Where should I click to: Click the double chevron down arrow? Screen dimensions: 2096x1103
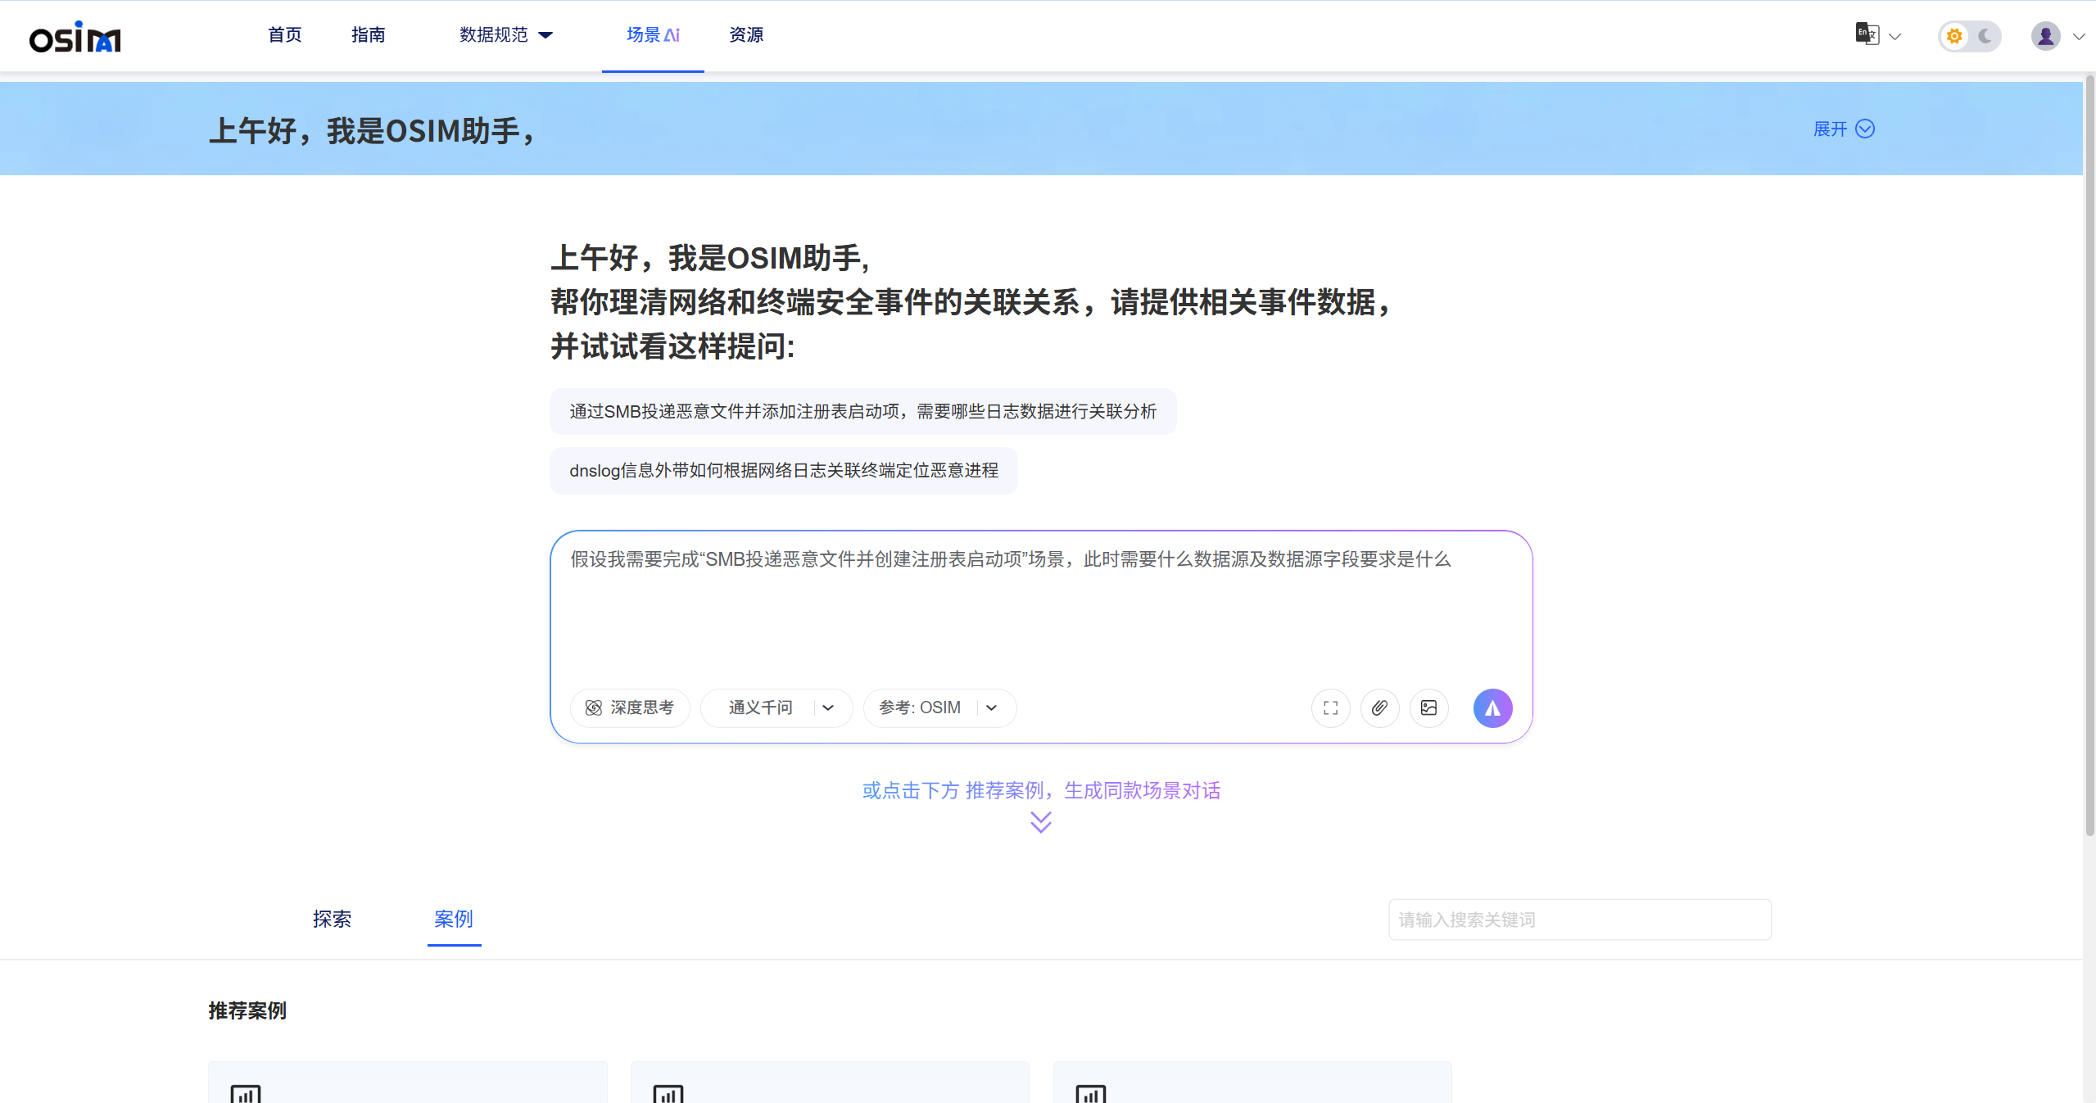1040,822
